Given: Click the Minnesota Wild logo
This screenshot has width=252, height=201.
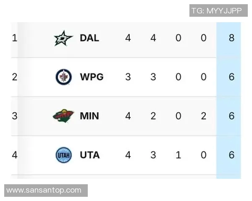Looking at the screenshot, I should coord(63,116).
